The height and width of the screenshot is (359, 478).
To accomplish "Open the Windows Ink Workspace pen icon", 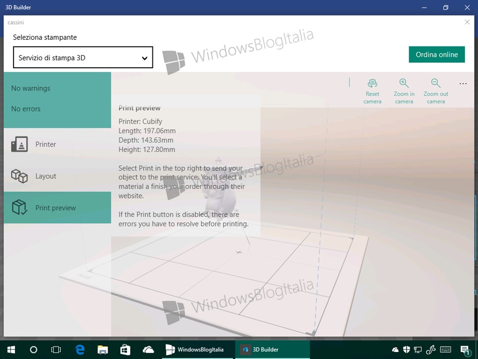I will (430, 350).
